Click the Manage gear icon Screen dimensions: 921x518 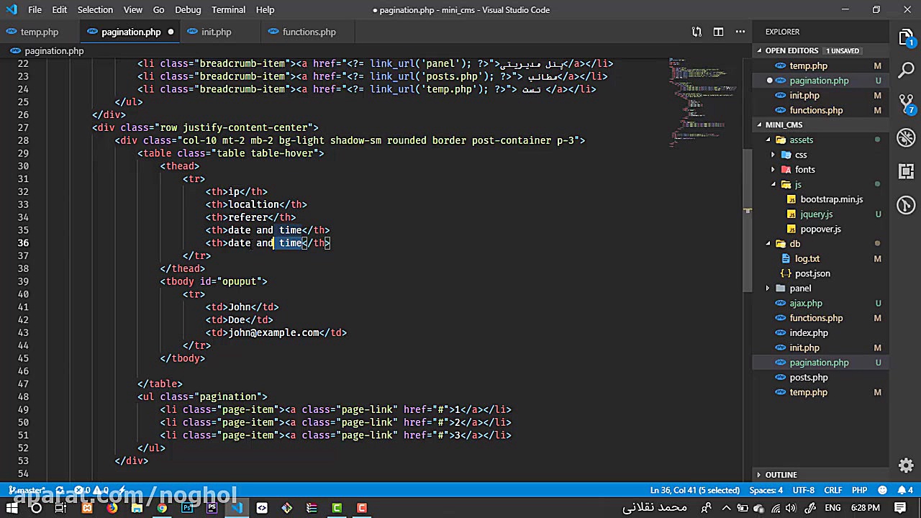click(x=906, y=465)
